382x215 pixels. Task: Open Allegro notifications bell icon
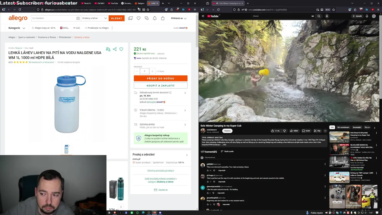pyautogui.click(x=155, y=18)
